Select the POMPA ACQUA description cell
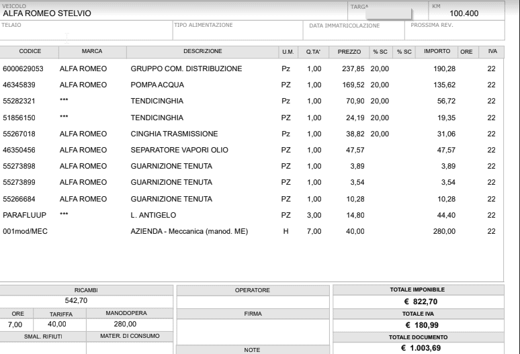 click(157, 84)
